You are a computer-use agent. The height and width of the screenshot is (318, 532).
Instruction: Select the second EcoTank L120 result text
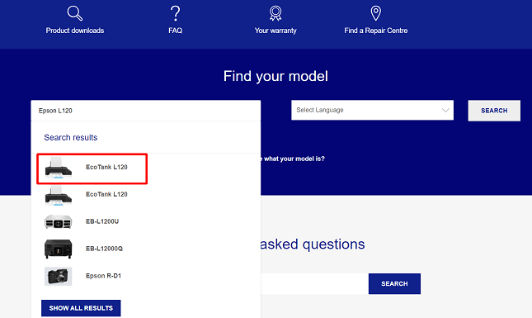[x=106, y=194]
